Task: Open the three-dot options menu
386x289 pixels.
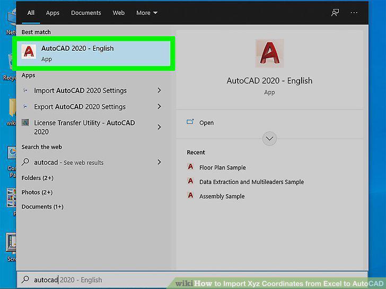Action: 354,13
